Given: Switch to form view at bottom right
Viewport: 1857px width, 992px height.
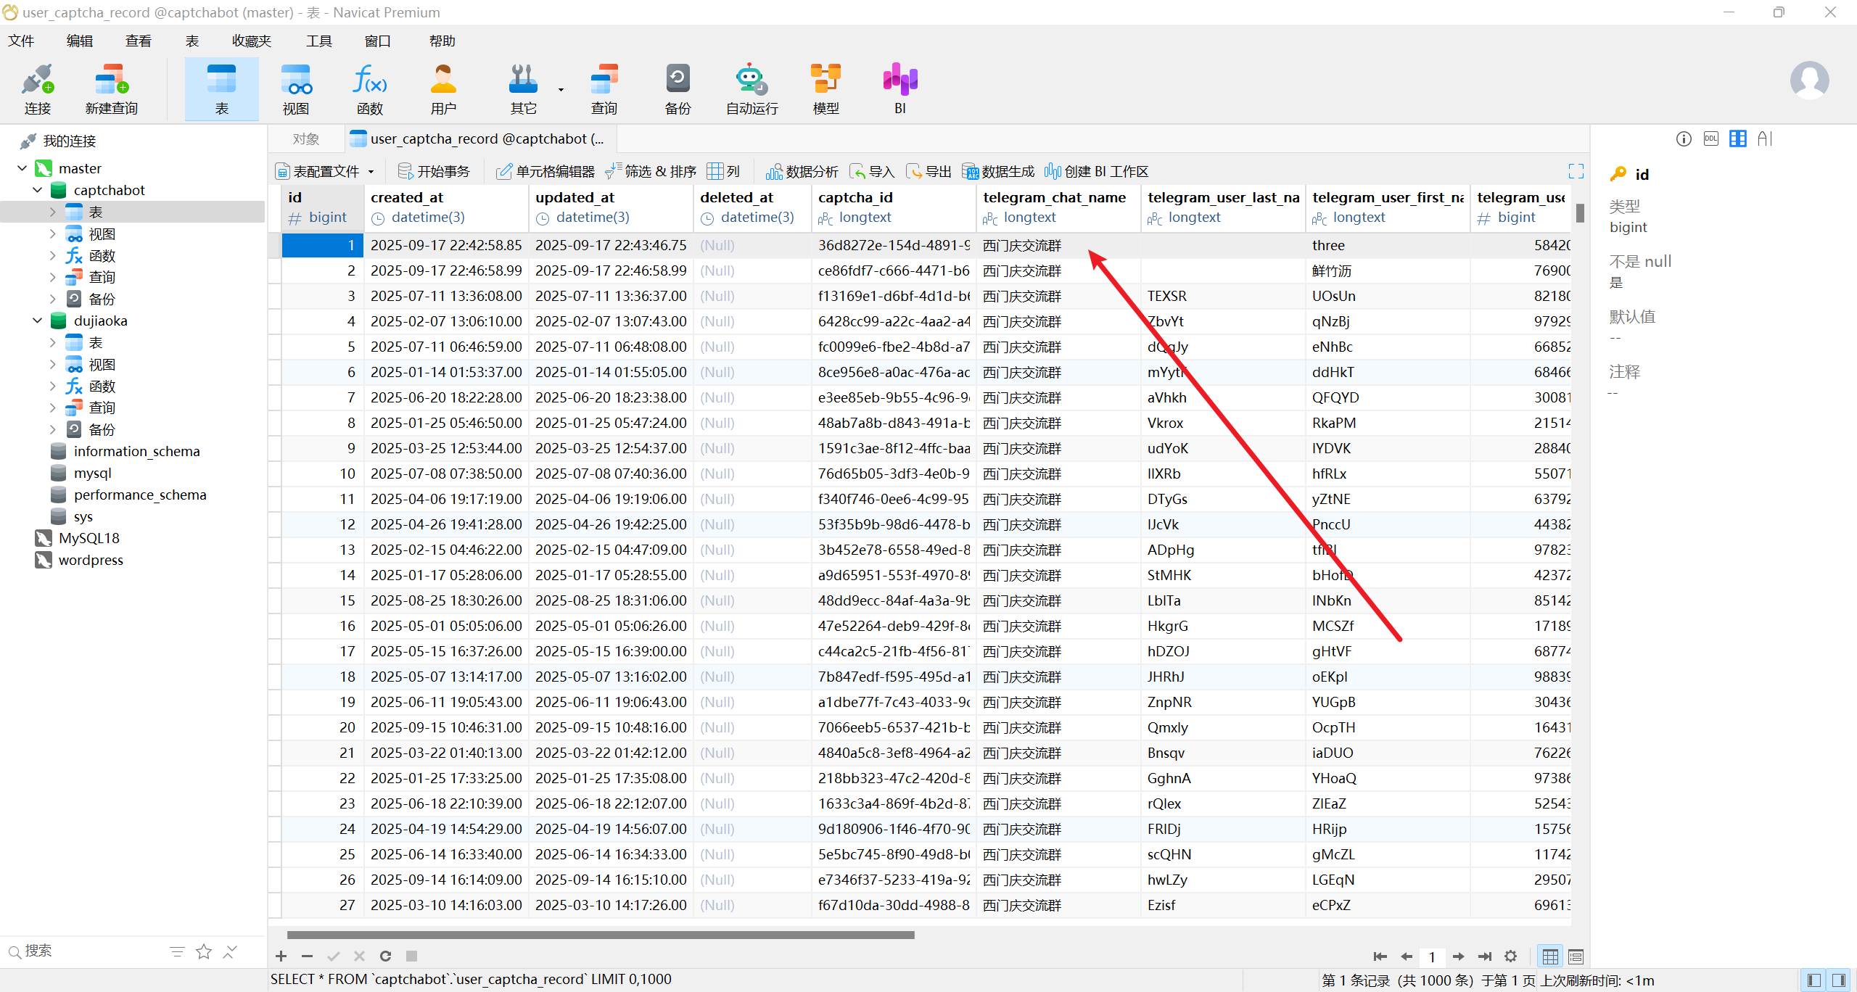Looking at the screenshot, I should click(1576, 956).
